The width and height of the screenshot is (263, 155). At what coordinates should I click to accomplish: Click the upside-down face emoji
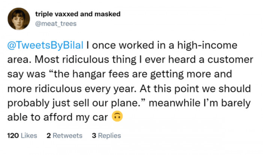pos(118,117)
